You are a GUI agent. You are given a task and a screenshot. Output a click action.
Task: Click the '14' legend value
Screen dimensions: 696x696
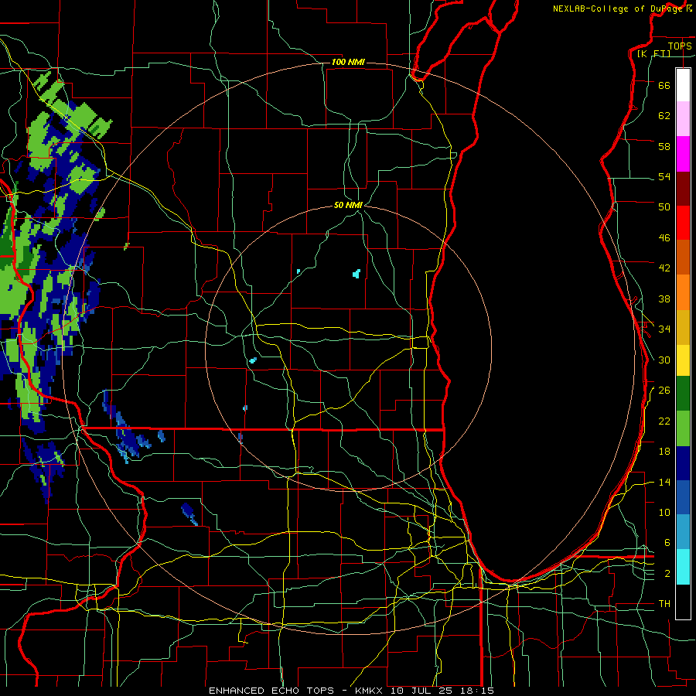coord(664,482)
